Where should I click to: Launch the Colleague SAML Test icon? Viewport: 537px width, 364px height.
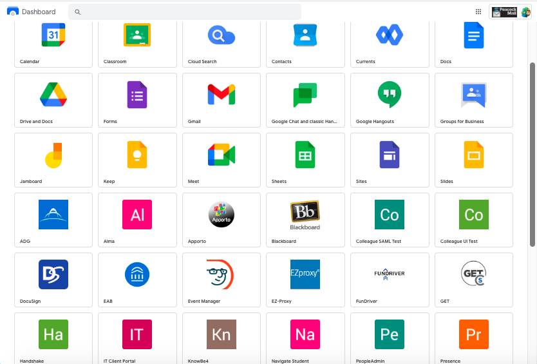click(390, 215)
